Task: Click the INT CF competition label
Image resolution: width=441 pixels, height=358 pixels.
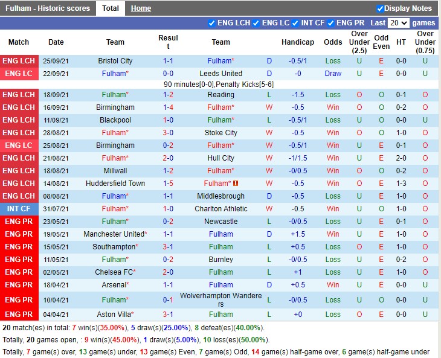Action: (19, 209)
